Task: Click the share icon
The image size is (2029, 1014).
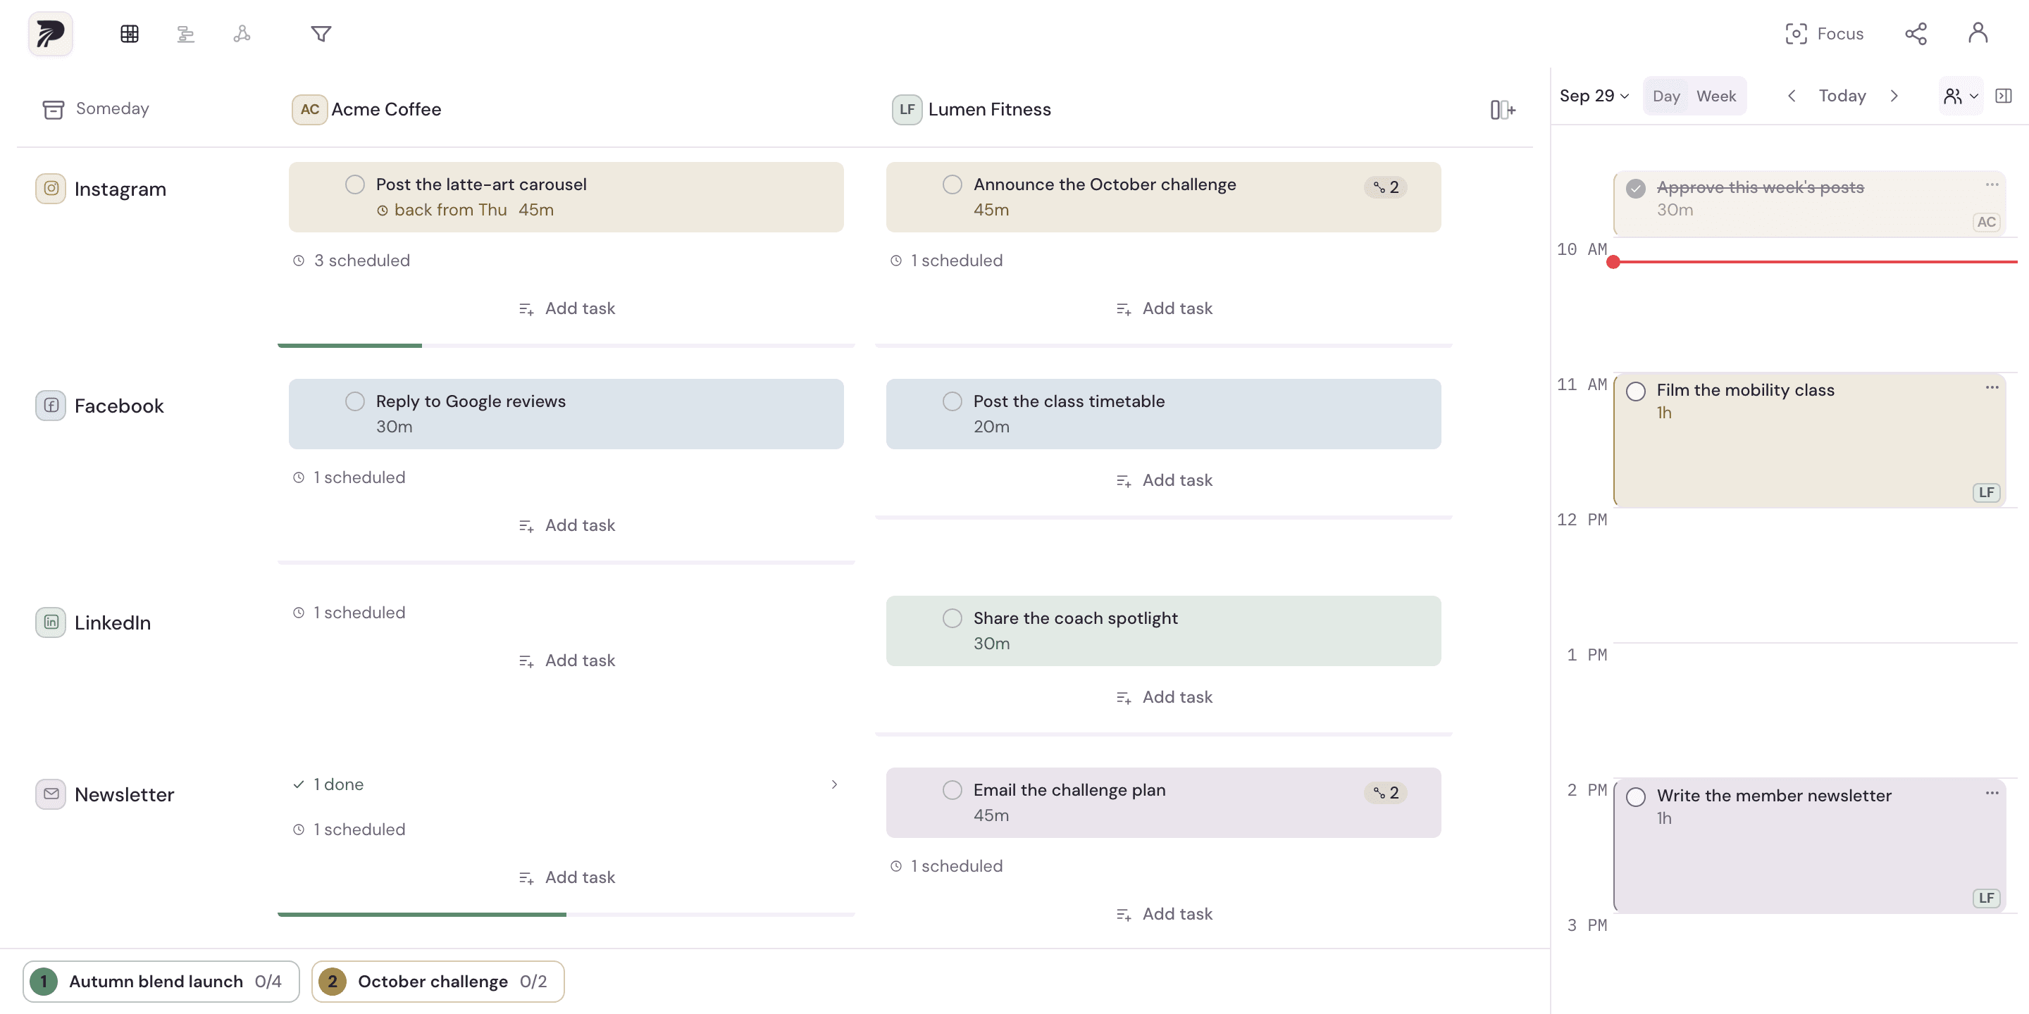Action: point(1916,34)
